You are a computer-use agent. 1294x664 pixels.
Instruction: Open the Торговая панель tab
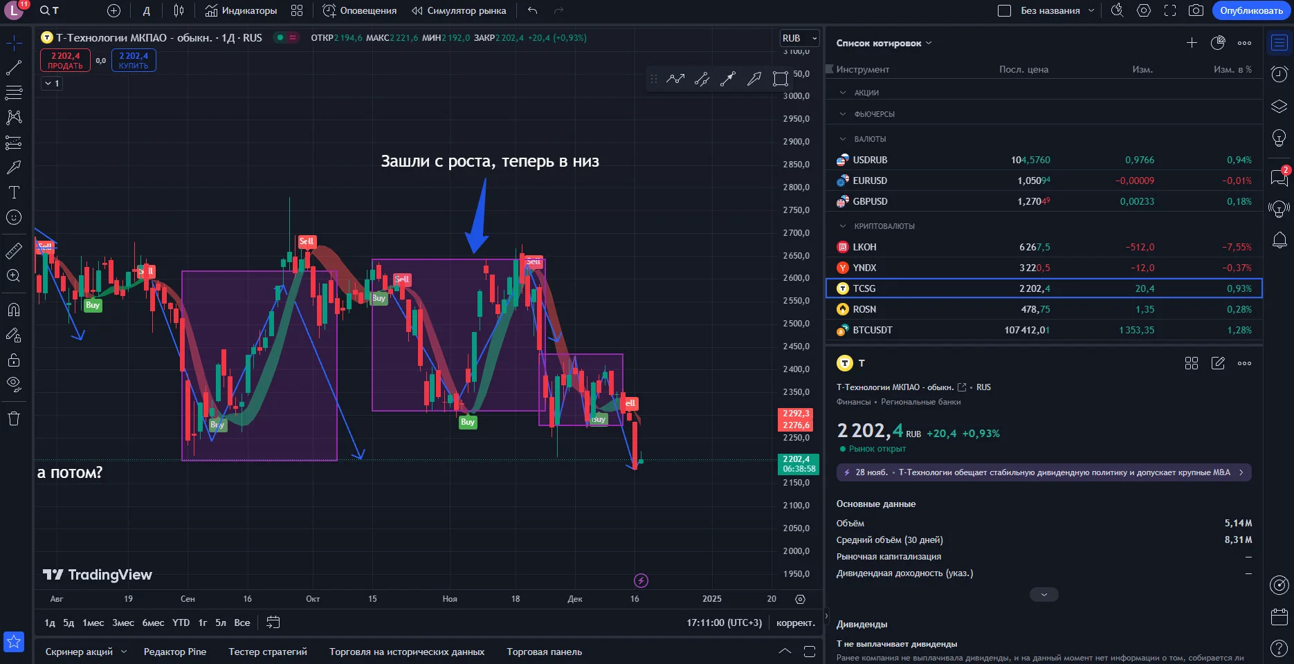[545, 652]
